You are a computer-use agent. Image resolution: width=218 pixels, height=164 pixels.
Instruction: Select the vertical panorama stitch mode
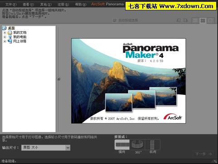click(152, 145)
